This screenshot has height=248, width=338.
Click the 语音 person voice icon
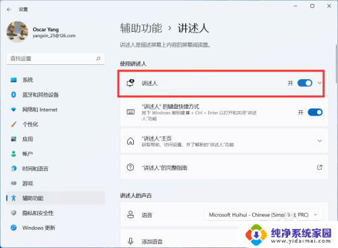130,215
